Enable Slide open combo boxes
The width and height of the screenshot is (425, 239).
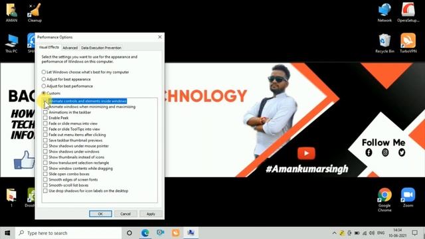tap(45, 174)
